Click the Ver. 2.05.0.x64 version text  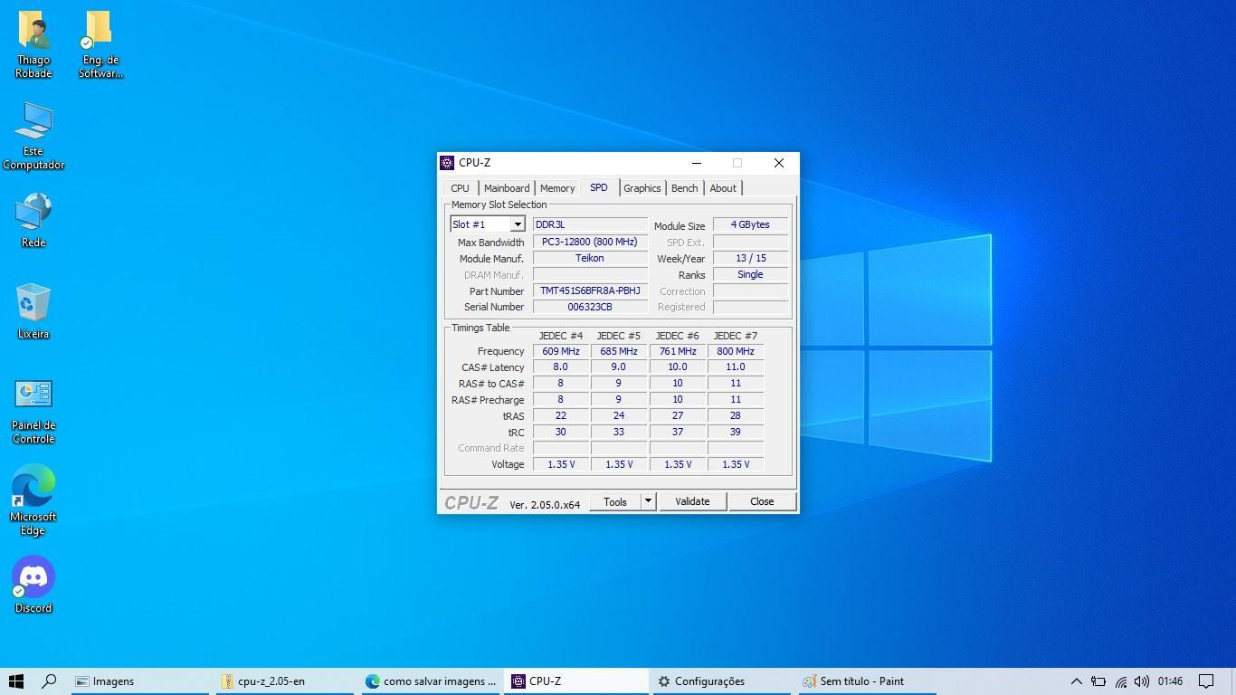[545, 505]
